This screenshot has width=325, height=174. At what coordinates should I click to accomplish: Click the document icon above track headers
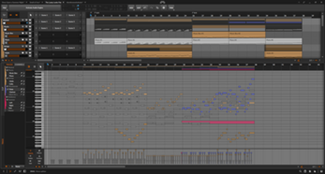point(30,15)
